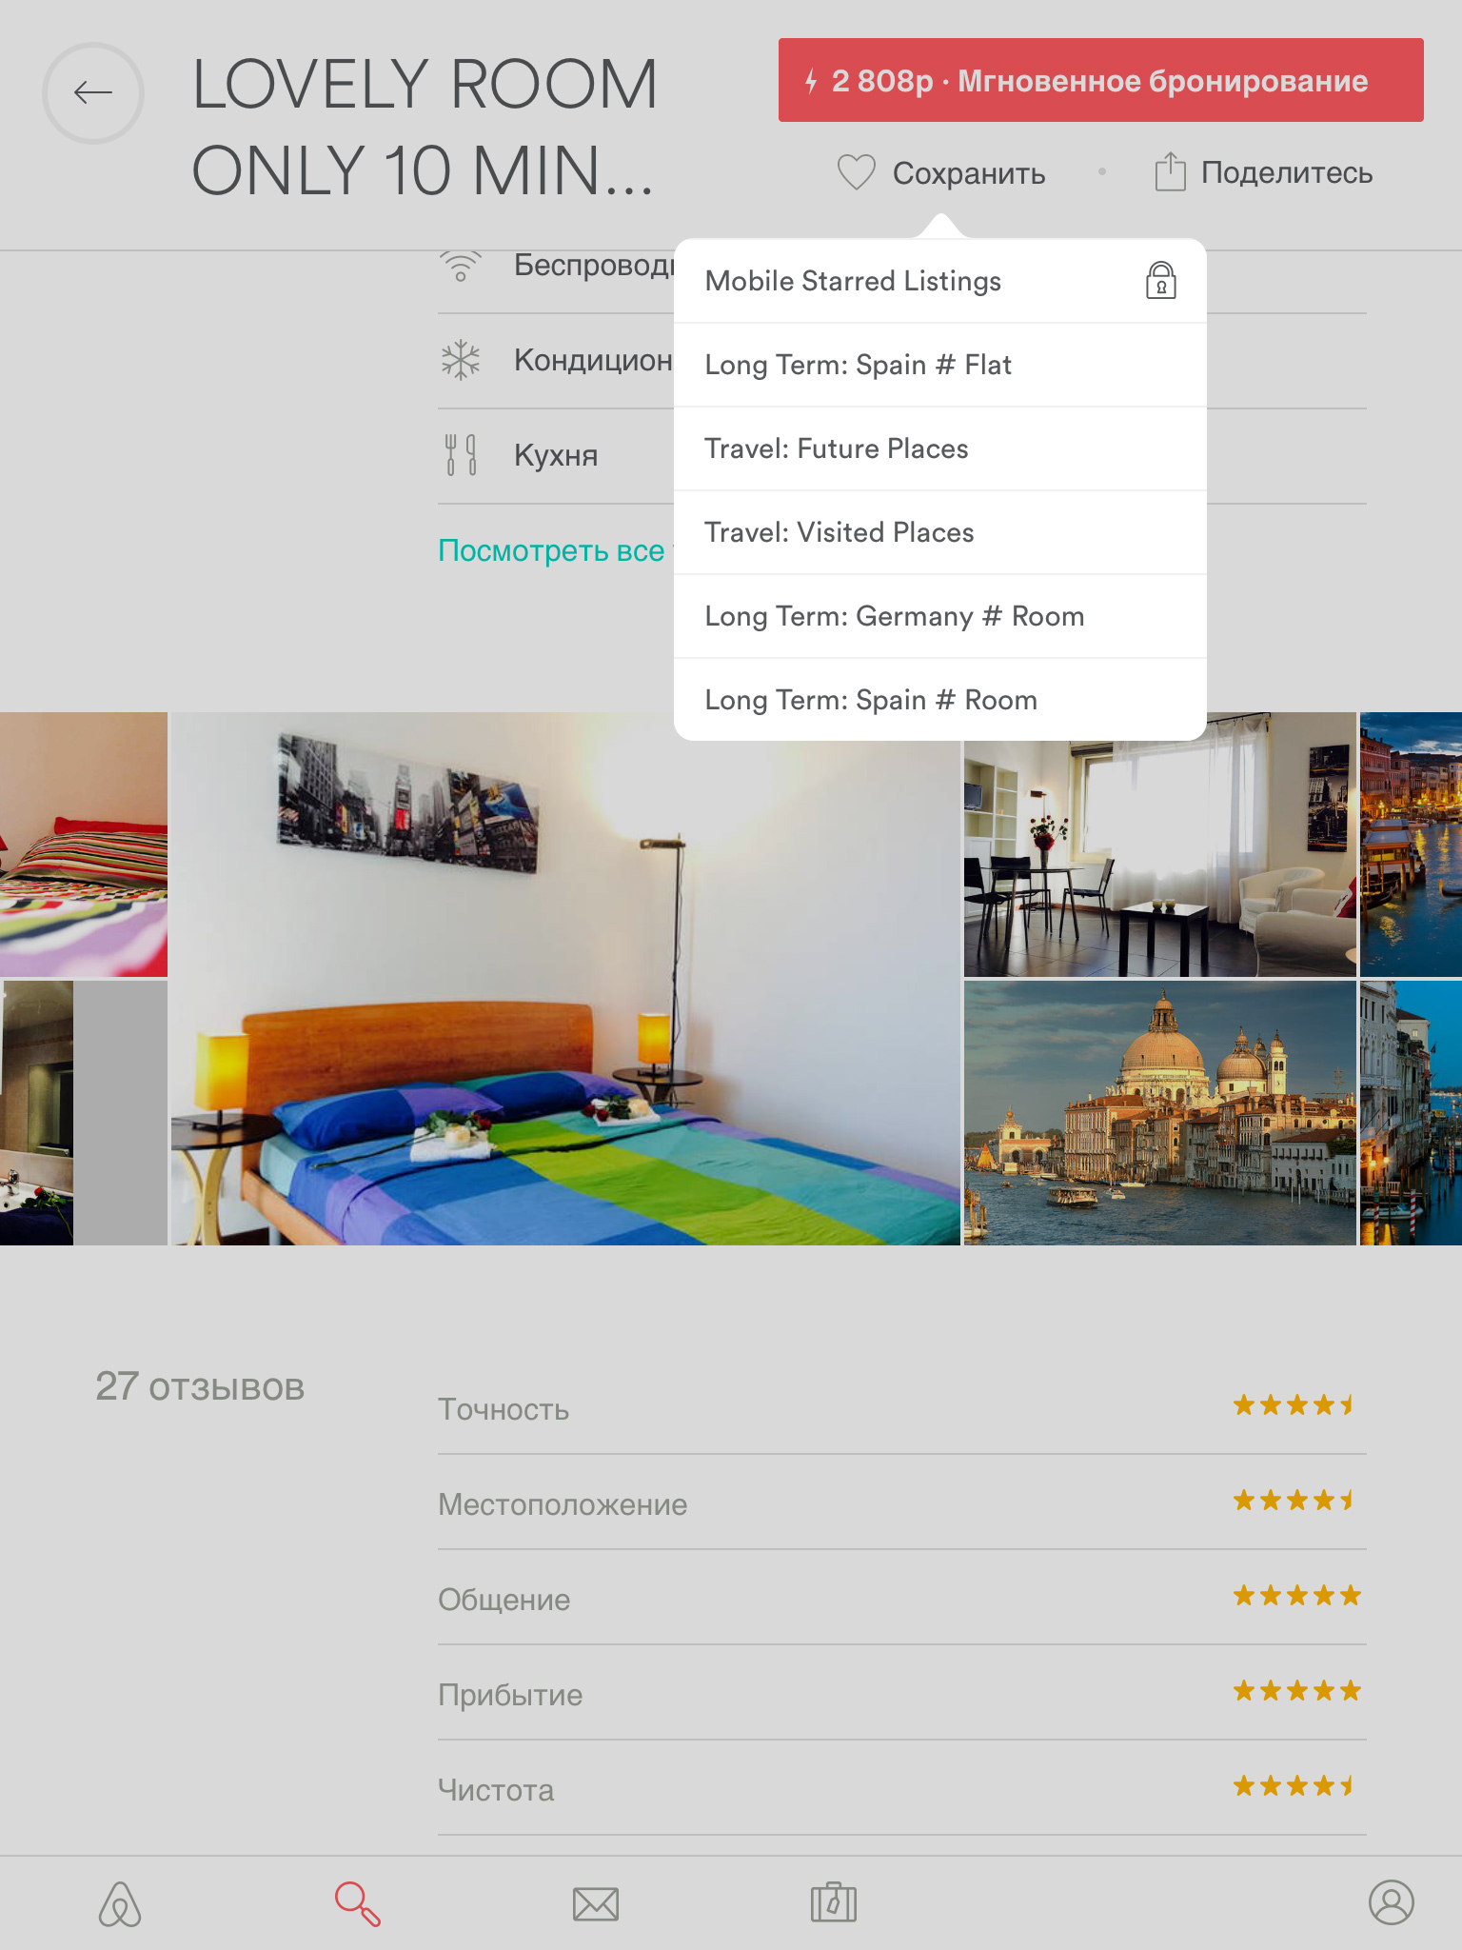Open the profile avatar tab

pos(1392,1902)
